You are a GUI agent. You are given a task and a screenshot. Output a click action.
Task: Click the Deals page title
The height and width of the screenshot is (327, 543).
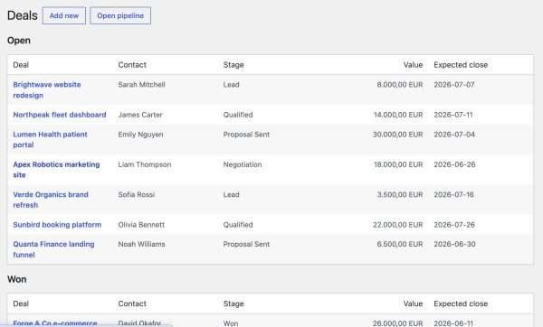pyautogui.click(x=22, y=15)
